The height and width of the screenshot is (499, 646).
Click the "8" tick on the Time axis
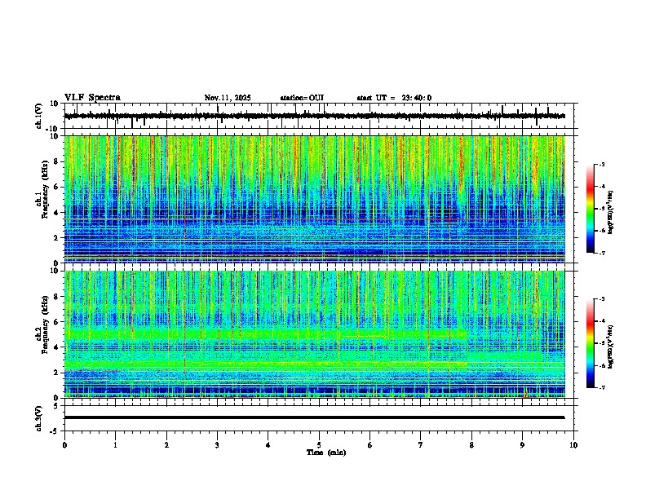pos(471,445)
